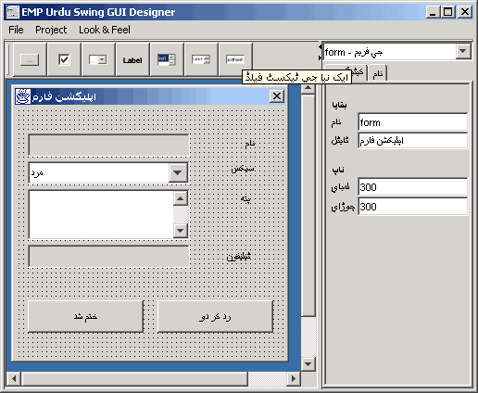Click the left Urdu button on form
This screenshot has width=478, height=393.
[85, 316]
